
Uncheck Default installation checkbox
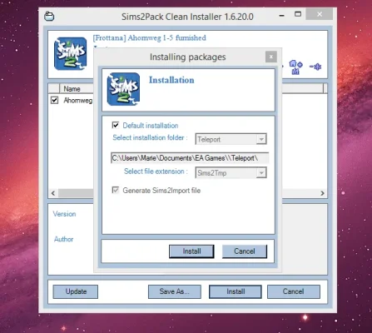[116, 125]
